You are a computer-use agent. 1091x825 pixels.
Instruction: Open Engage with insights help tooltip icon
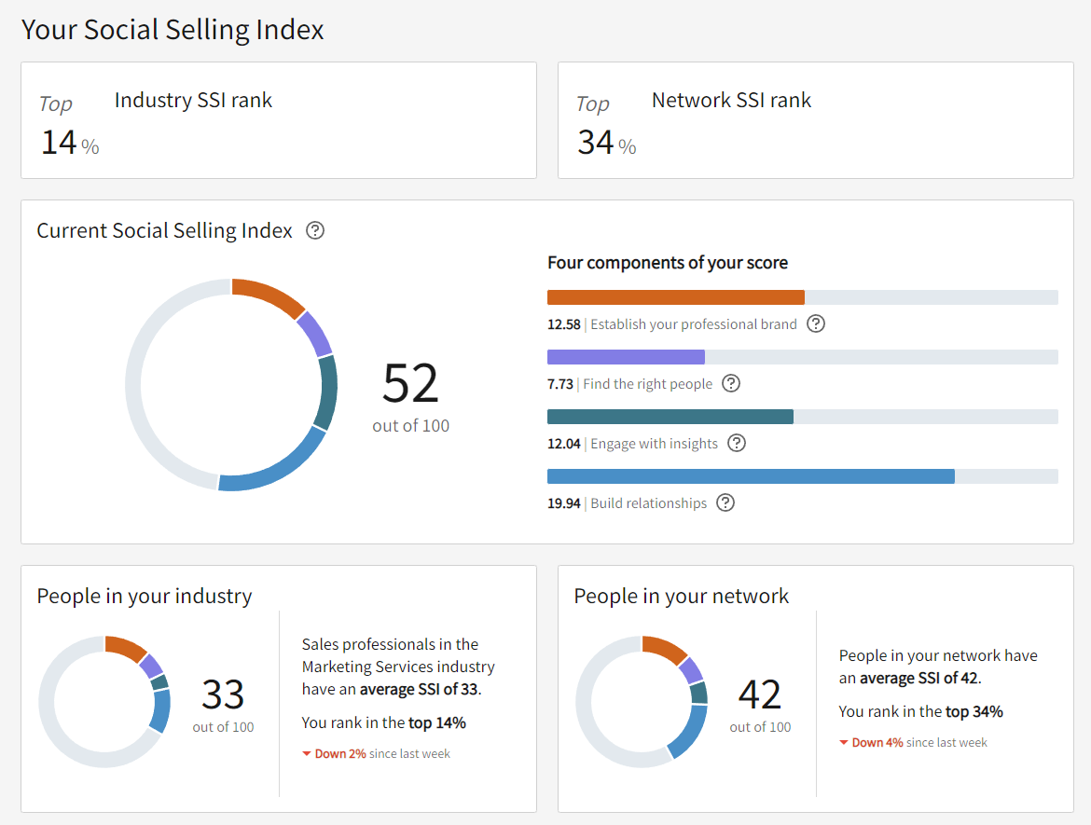coord(737,443)
